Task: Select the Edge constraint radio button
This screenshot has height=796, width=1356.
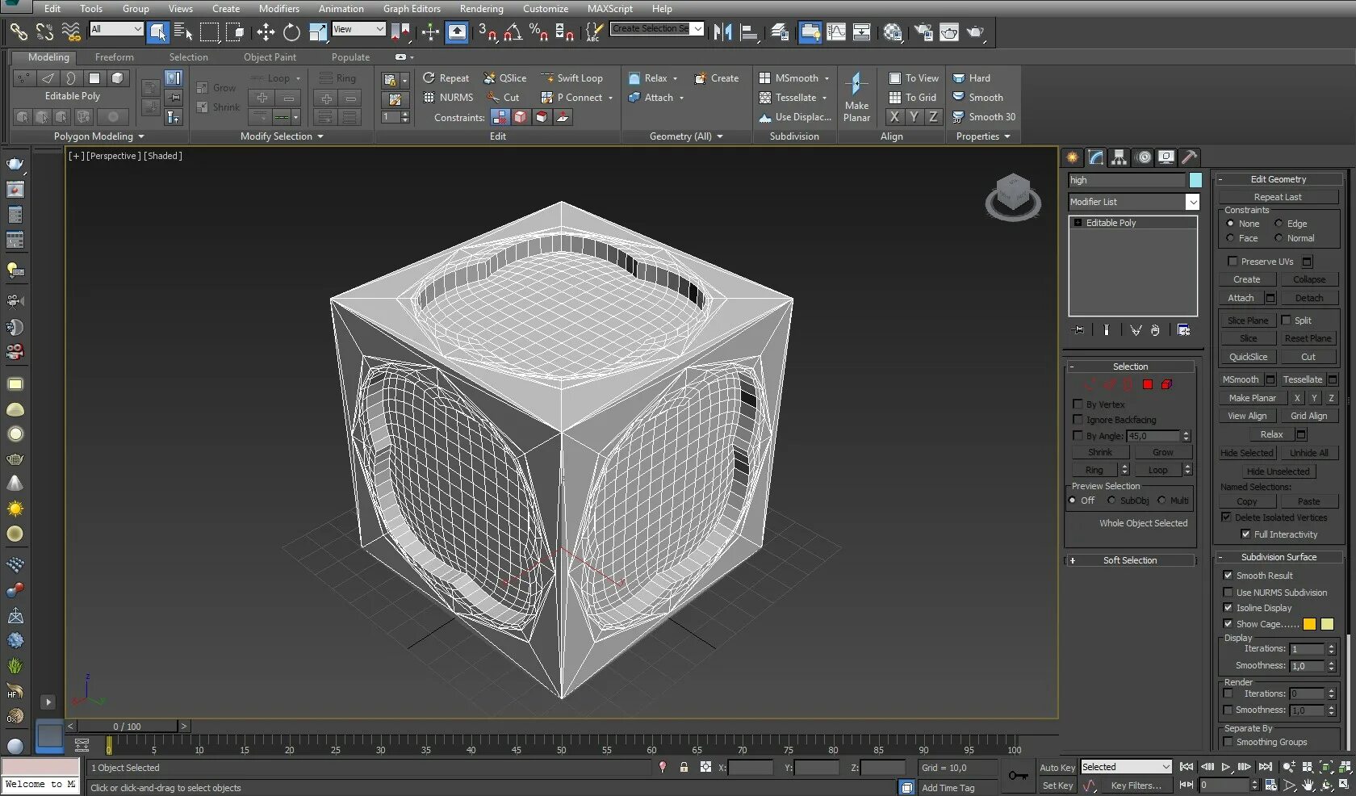Action: click(1279, 224)
